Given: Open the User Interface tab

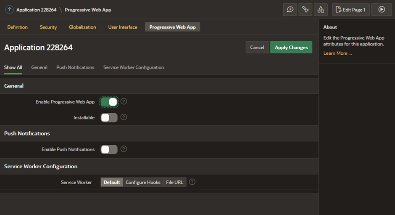Looking at the screenshot, I should (x=123, y=27).
